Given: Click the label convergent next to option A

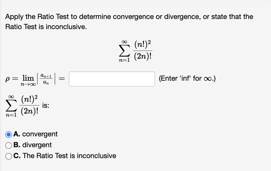Looking at the screenshot, I should (40, 135).
